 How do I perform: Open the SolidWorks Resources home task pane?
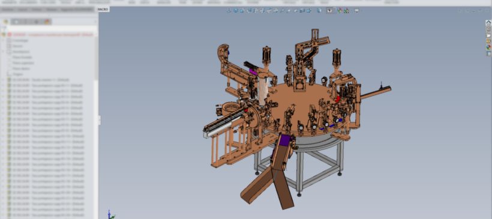click(488, 23)
